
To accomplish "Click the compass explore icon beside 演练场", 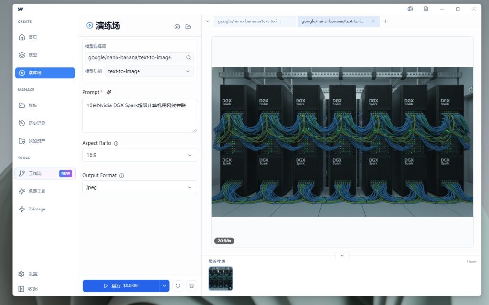I will pos(177,27).
